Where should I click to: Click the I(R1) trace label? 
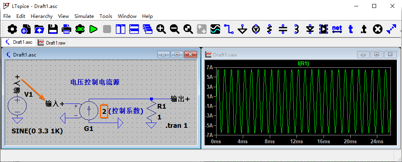click(x=303, y=64)
